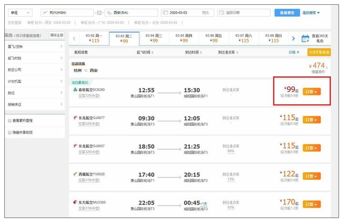Sort flights by 价格 column header
The image size is (343, 222).
294,52
